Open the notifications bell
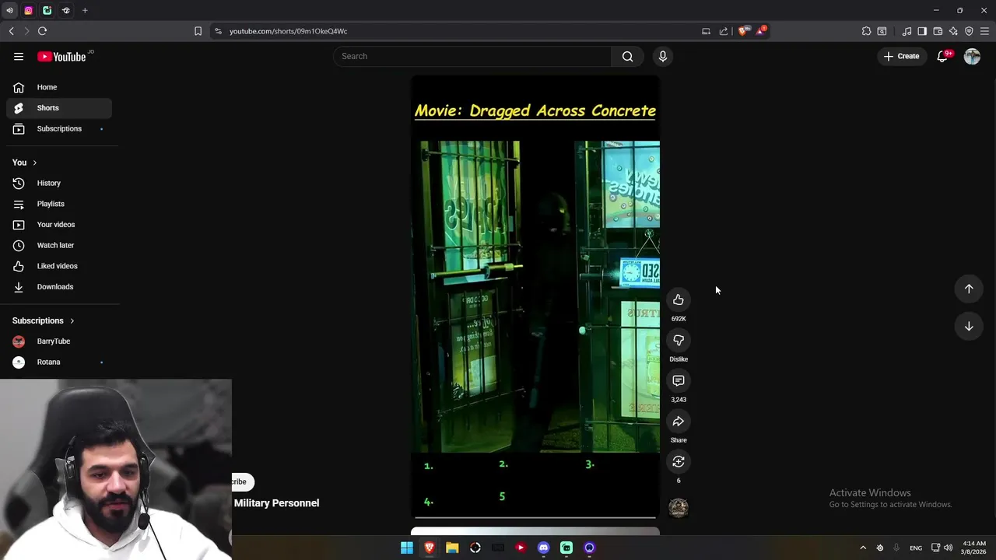Viewport: 996px width, 560px height. tap(942, 56)
